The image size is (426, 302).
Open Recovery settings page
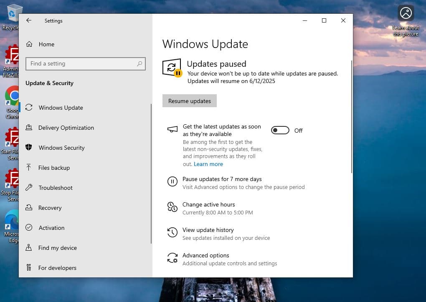coord(50,208)
